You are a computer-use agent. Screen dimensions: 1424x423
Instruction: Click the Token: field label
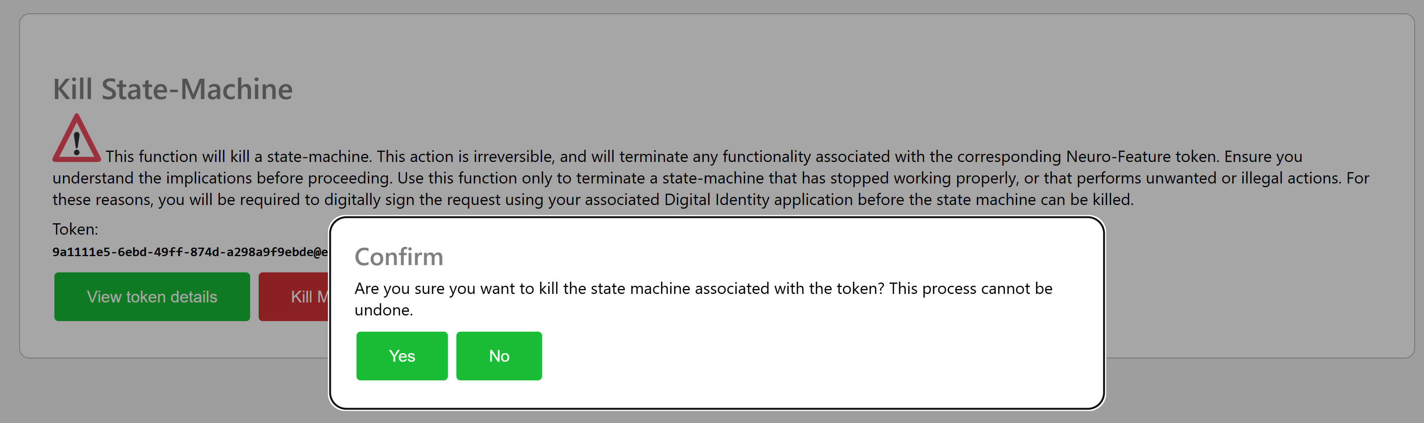tap(75, 229)
